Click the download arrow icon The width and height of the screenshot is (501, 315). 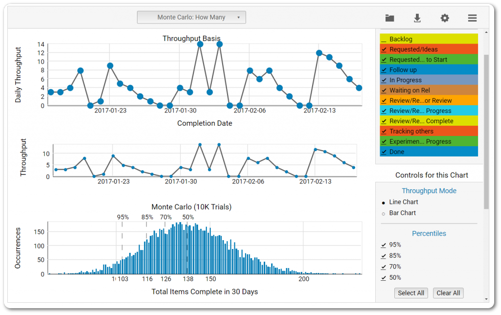click(x=417, y=18)
